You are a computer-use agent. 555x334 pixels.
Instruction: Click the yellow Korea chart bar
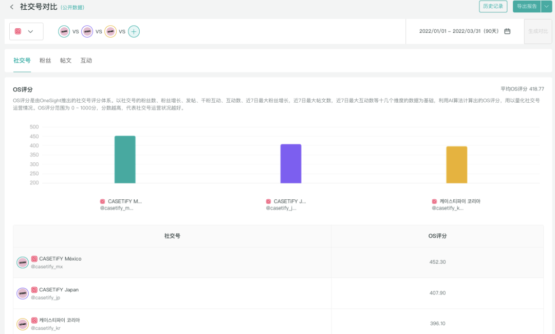pyautogui.click(x=457, y=165)
